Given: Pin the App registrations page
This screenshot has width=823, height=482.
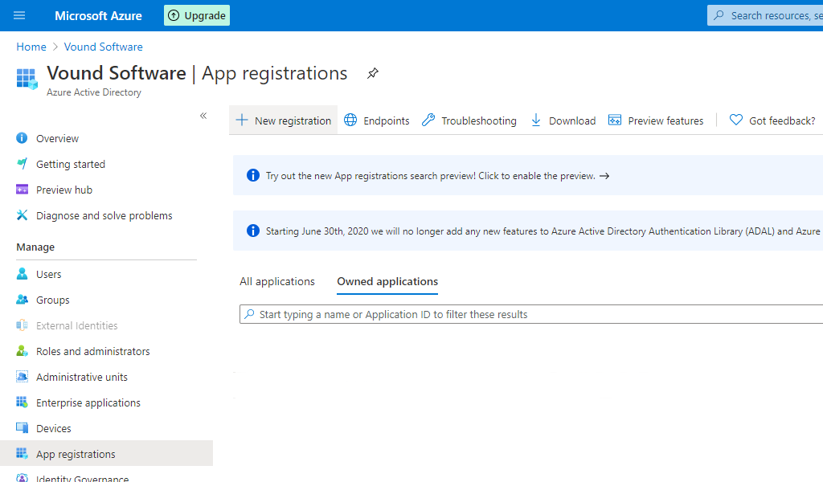Looking at the screenshot, I should [372, 73].
